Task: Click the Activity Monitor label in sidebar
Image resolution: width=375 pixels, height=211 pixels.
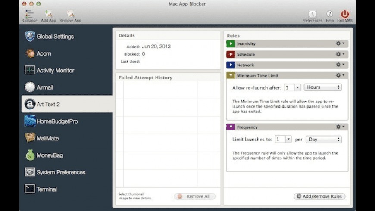Action: click(55, 71)
